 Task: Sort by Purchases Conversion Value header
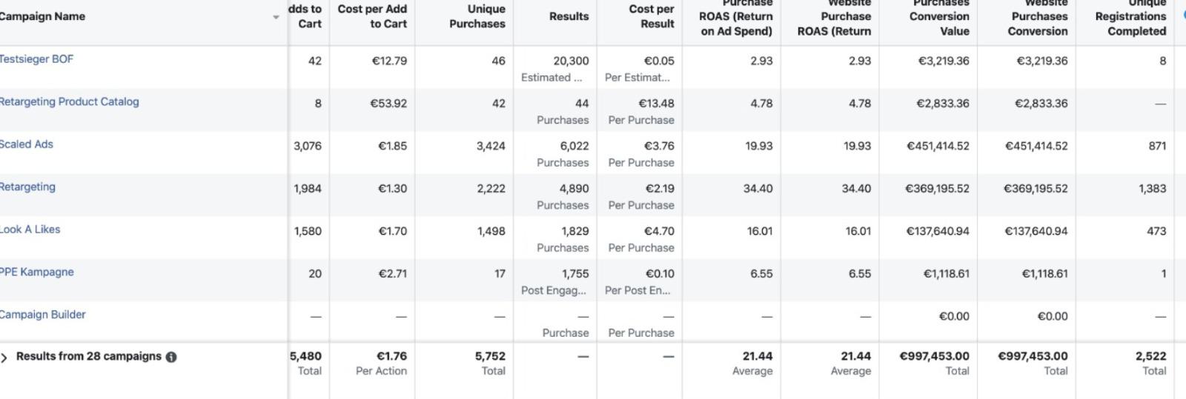(x=939, y=16)
